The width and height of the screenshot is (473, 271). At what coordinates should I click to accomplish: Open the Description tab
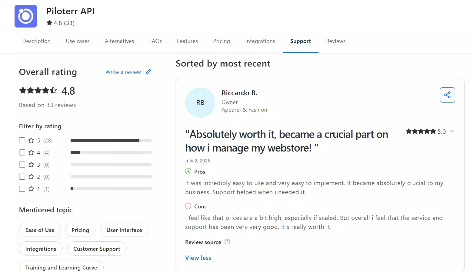pyautogui.click(x=36, y=41)
